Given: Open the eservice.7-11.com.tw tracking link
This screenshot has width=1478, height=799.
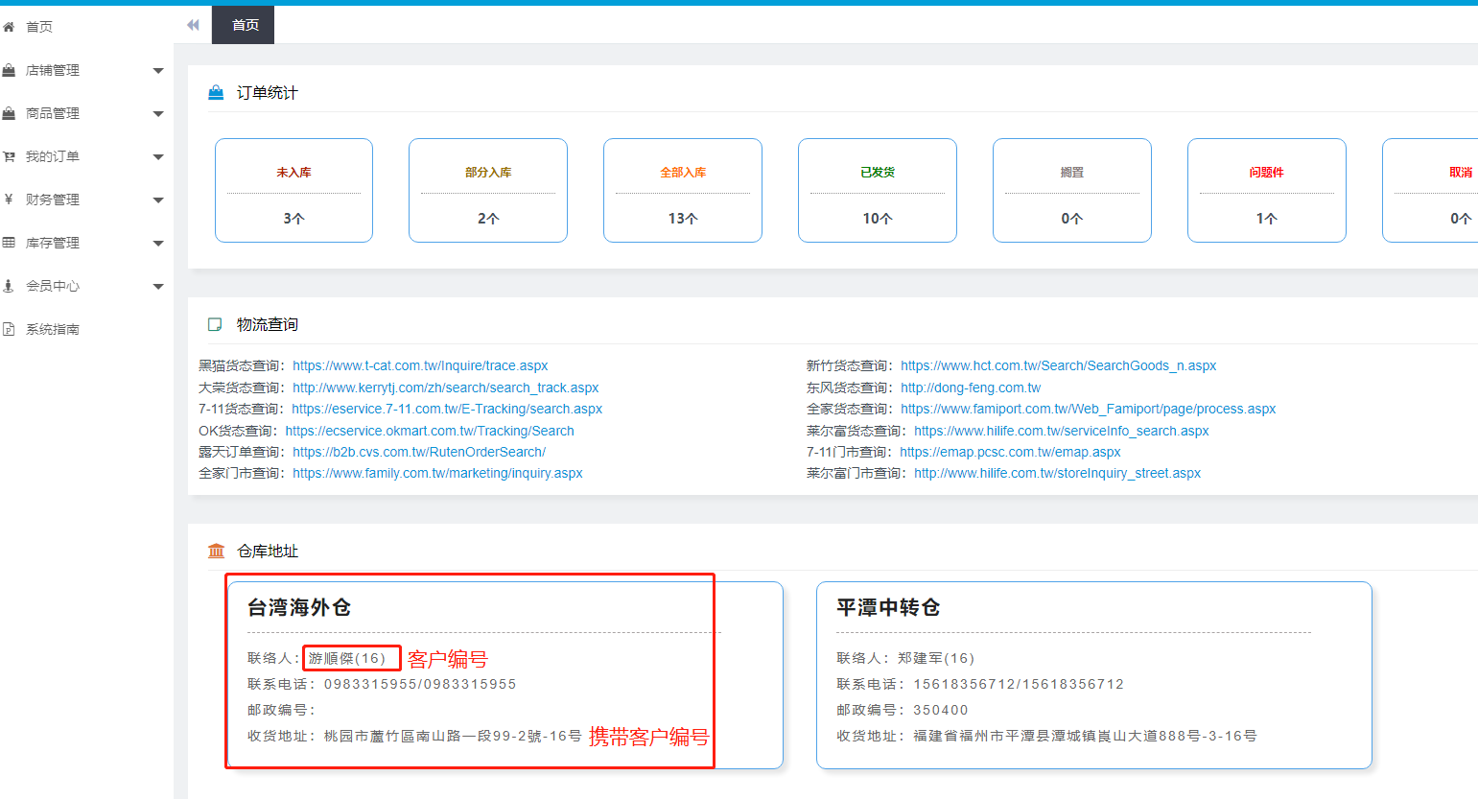Looking at the screenshot, I should point(447,409).
